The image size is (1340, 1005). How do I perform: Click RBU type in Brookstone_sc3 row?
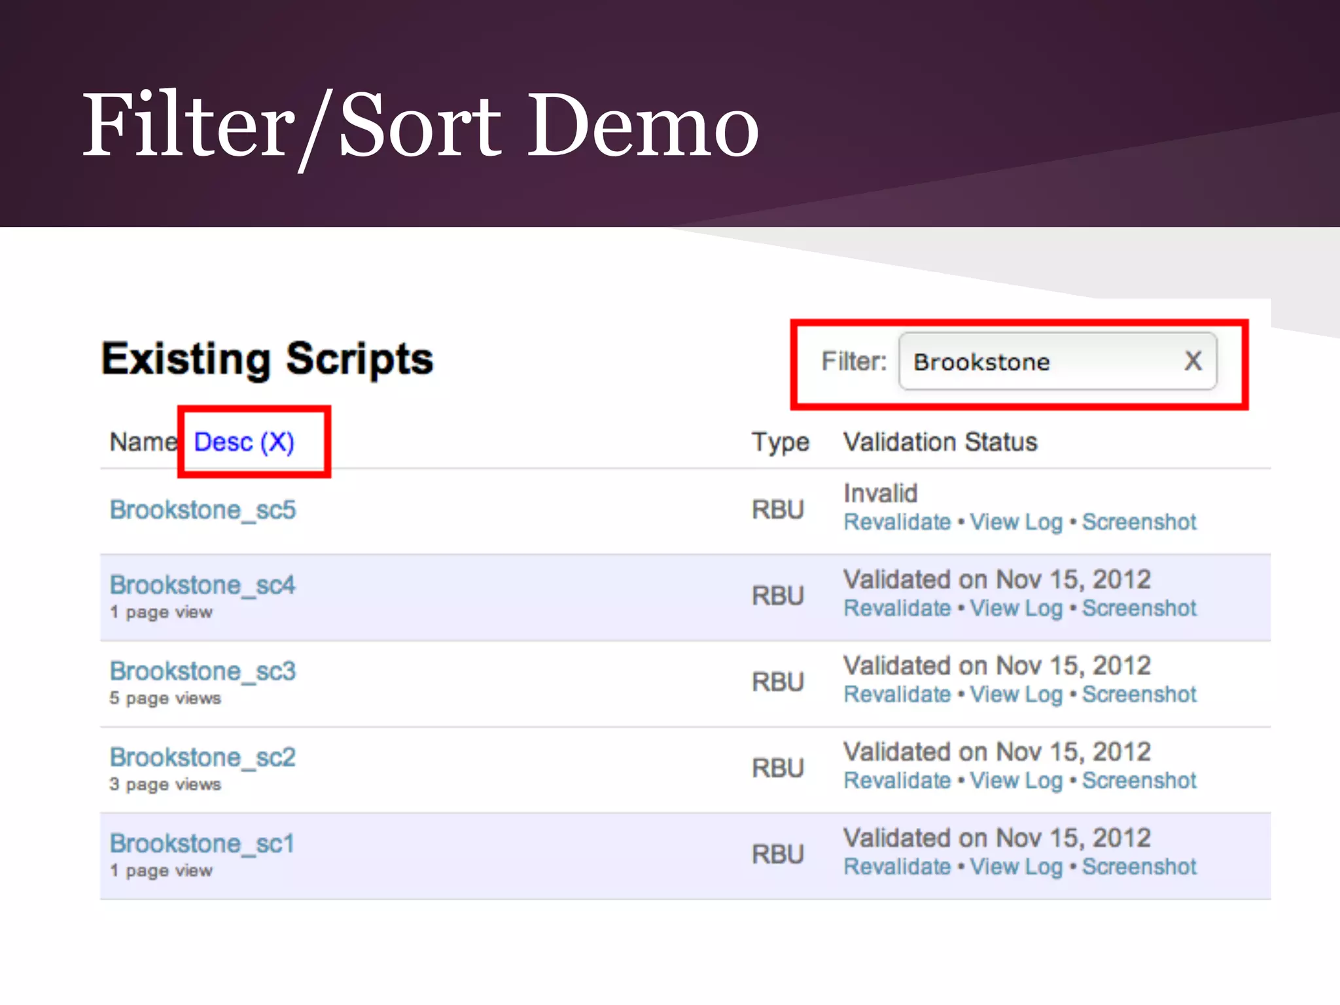point(777,683)
